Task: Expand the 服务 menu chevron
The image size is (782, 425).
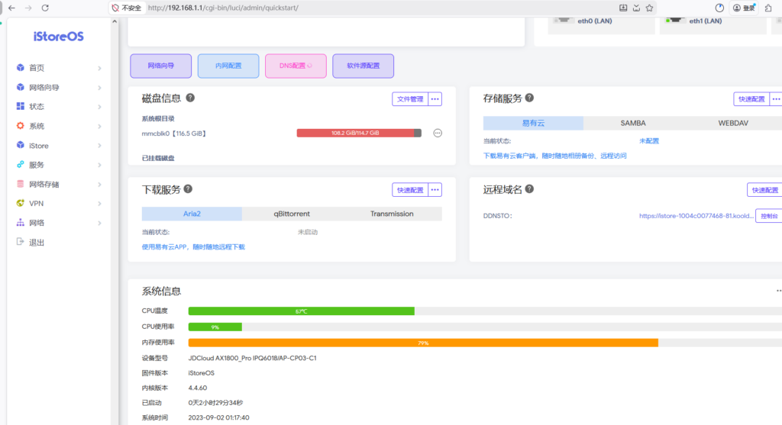Action: (100, 165)
